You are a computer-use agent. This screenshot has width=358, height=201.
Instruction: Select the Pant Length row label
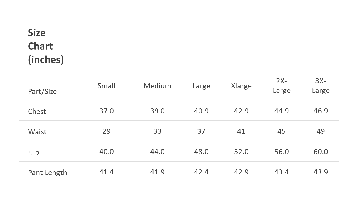click(48, 173)
